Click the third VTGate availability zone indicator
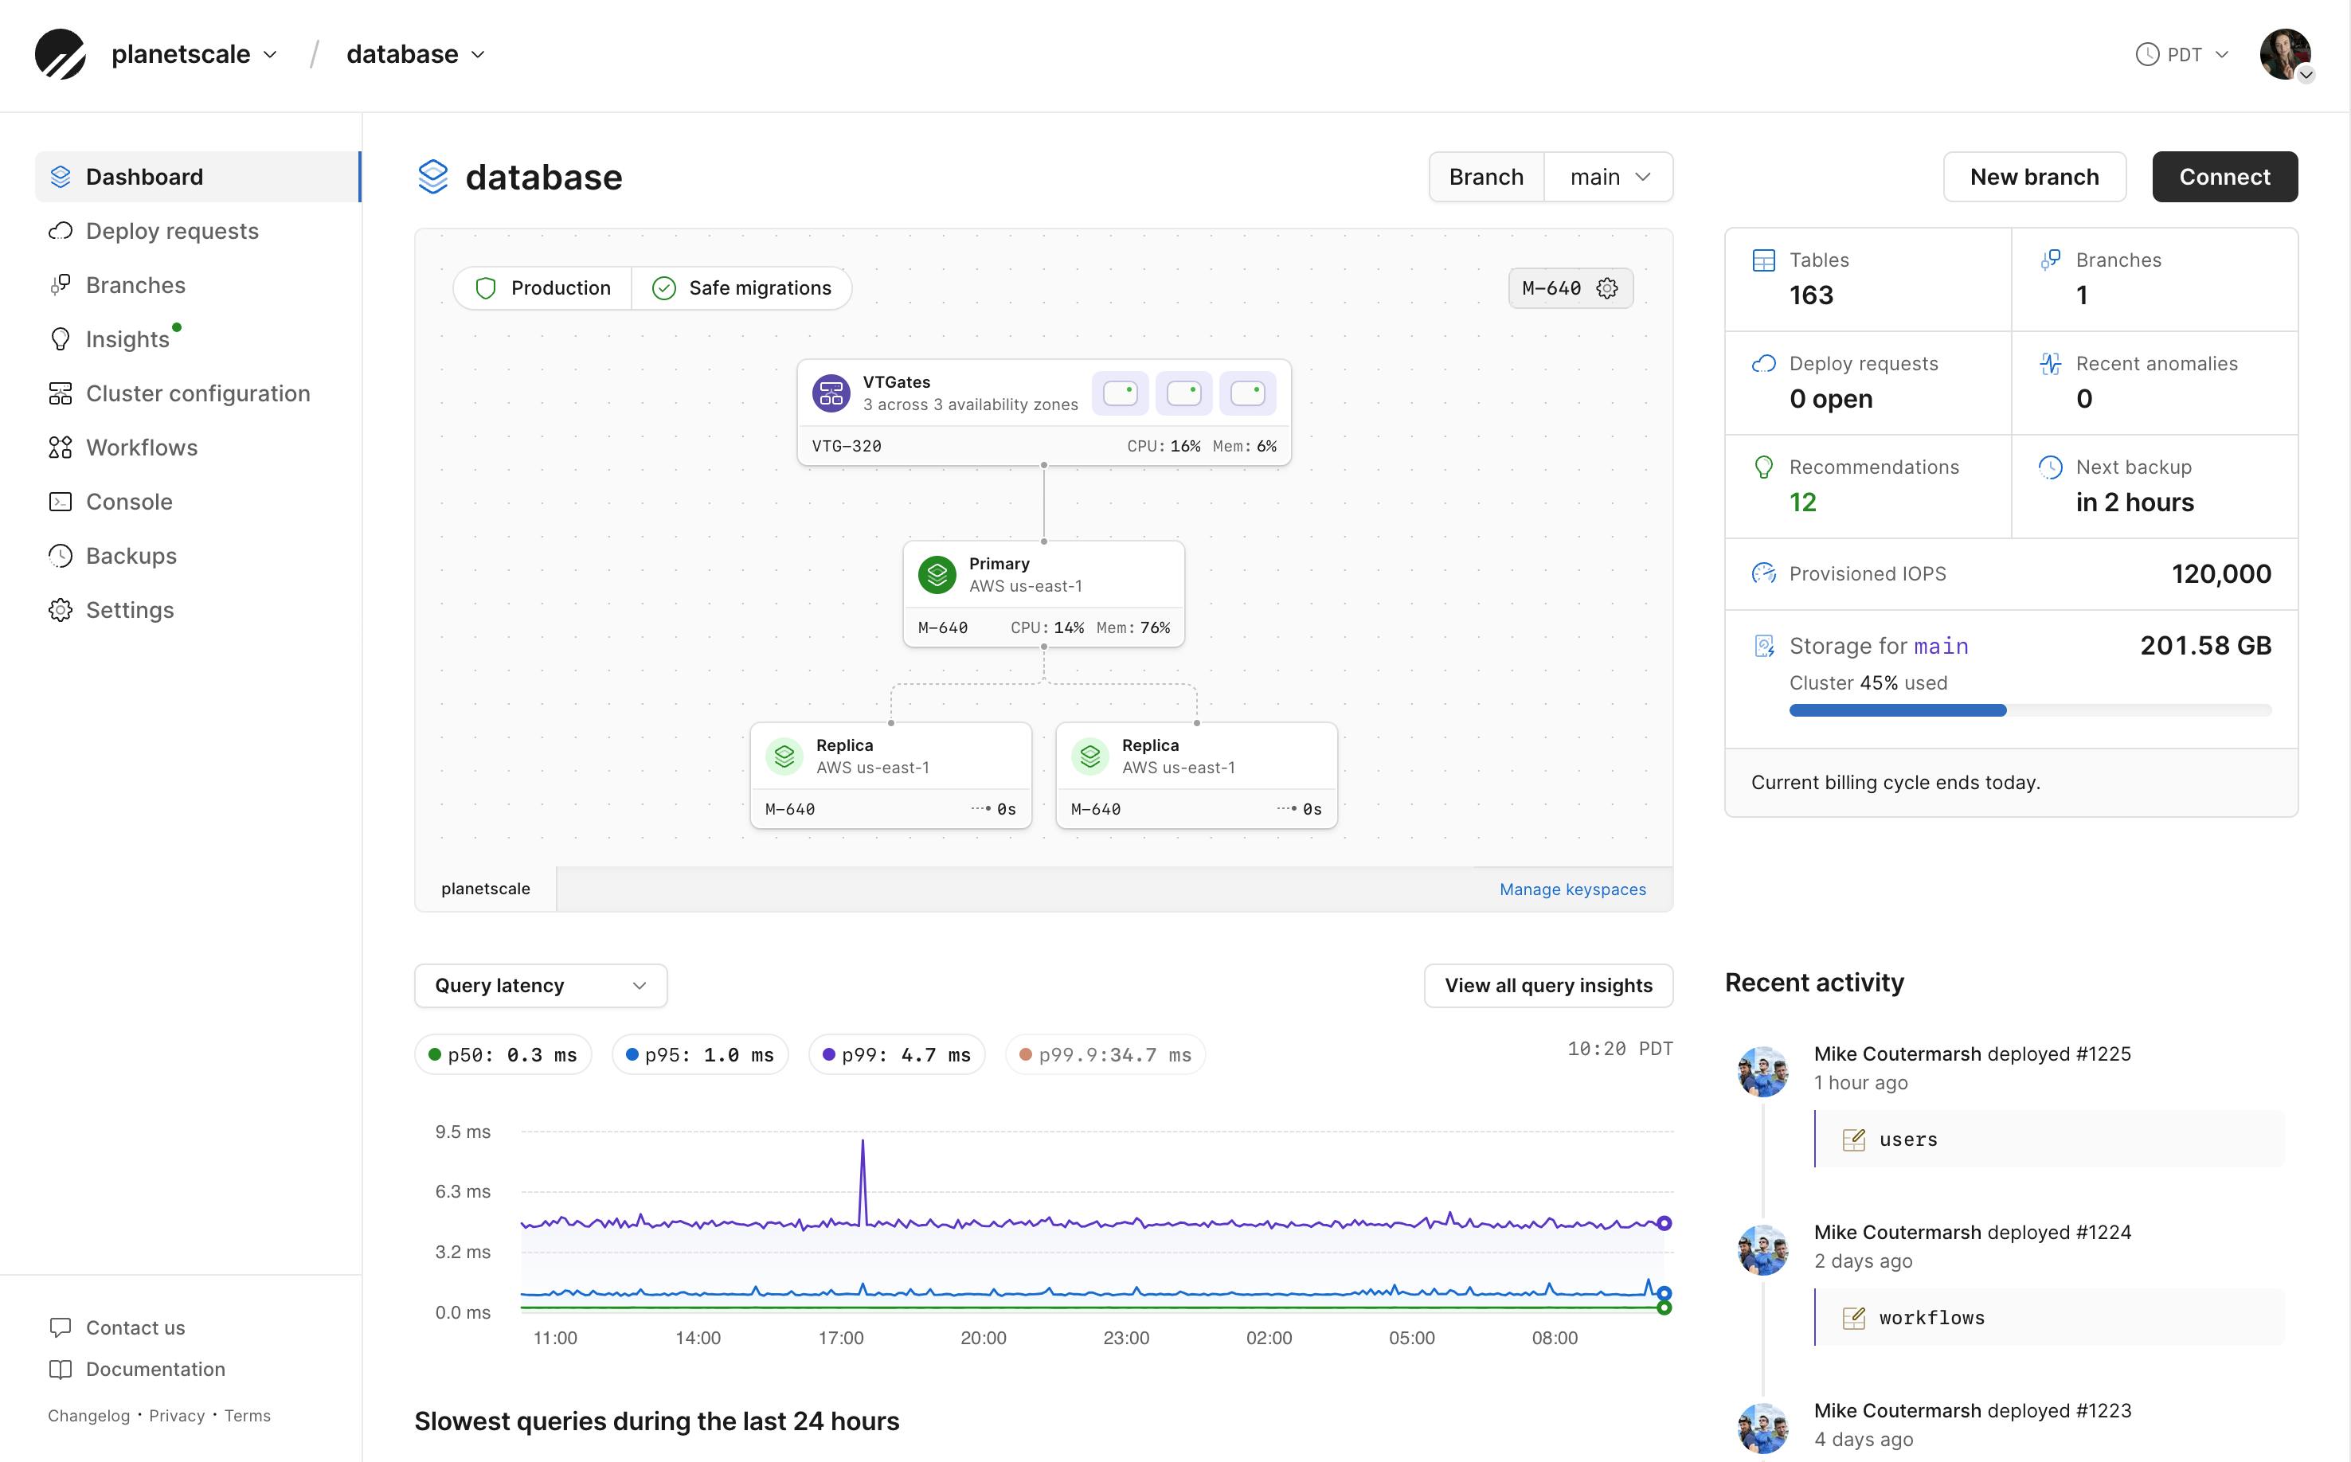Screen dimensions: 2351x1462 click(x=1247, y=393)
